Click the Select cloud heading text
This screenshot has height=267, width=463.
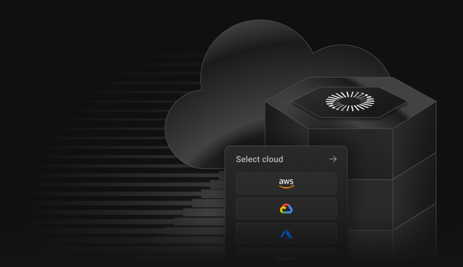point(259,160)
